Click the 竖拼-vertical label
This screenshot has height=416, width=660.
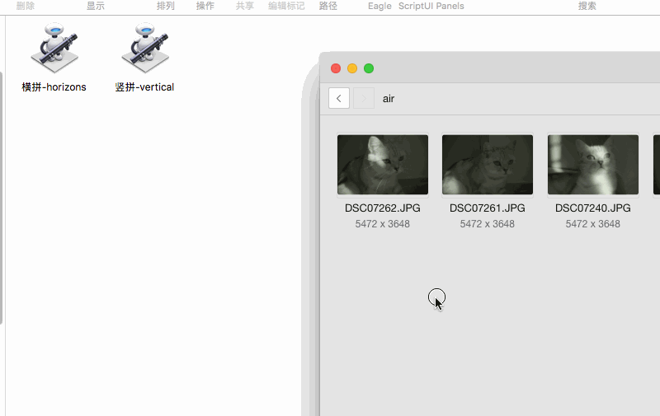click(x=144, y=87)
